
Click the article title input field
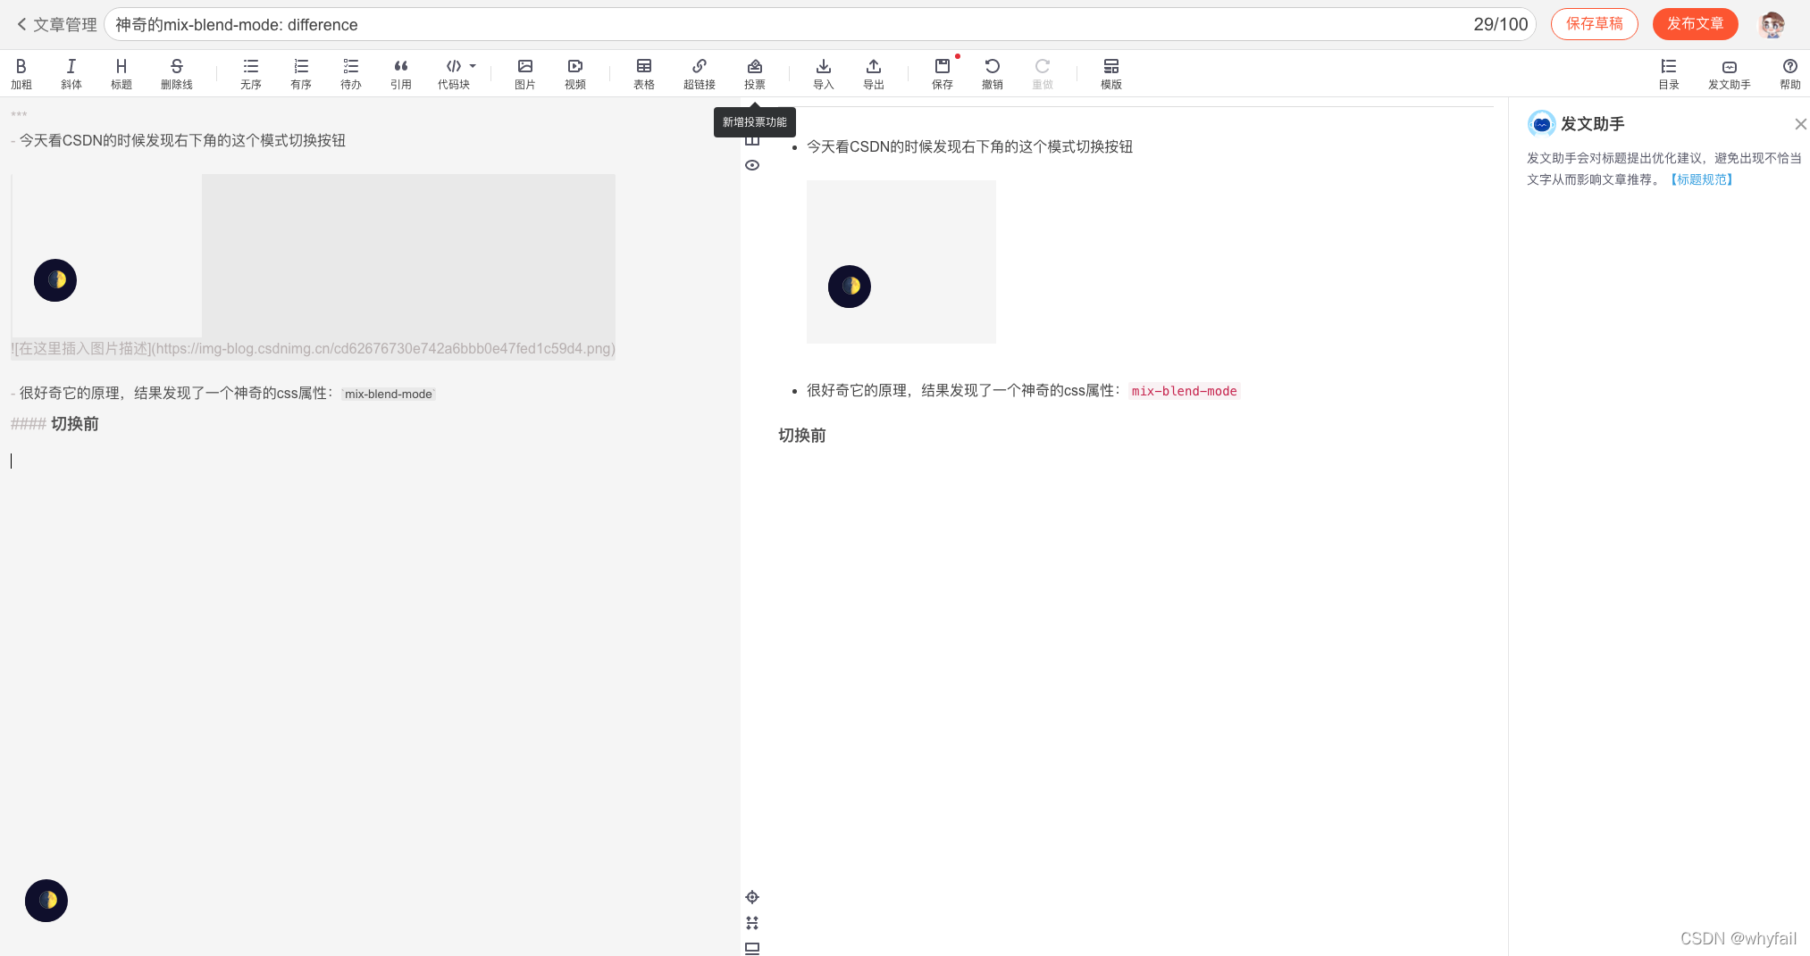[x=786, y=24]
